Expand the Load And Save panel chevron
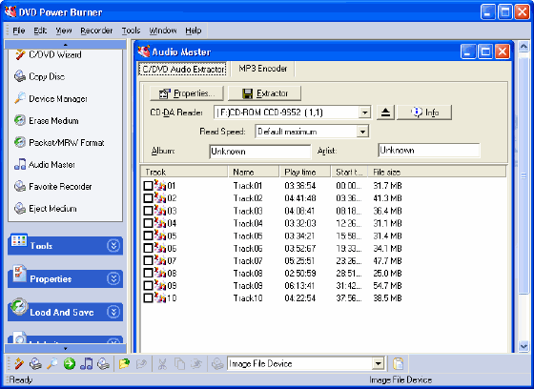 pos(113,312)
